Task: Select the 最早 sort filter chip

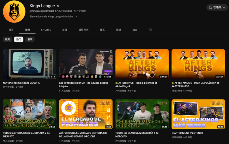Action: point(30,39)
